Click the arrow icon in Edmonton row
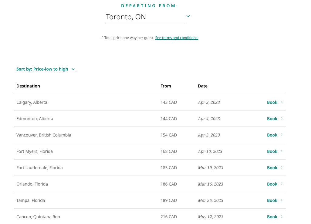 282,119
